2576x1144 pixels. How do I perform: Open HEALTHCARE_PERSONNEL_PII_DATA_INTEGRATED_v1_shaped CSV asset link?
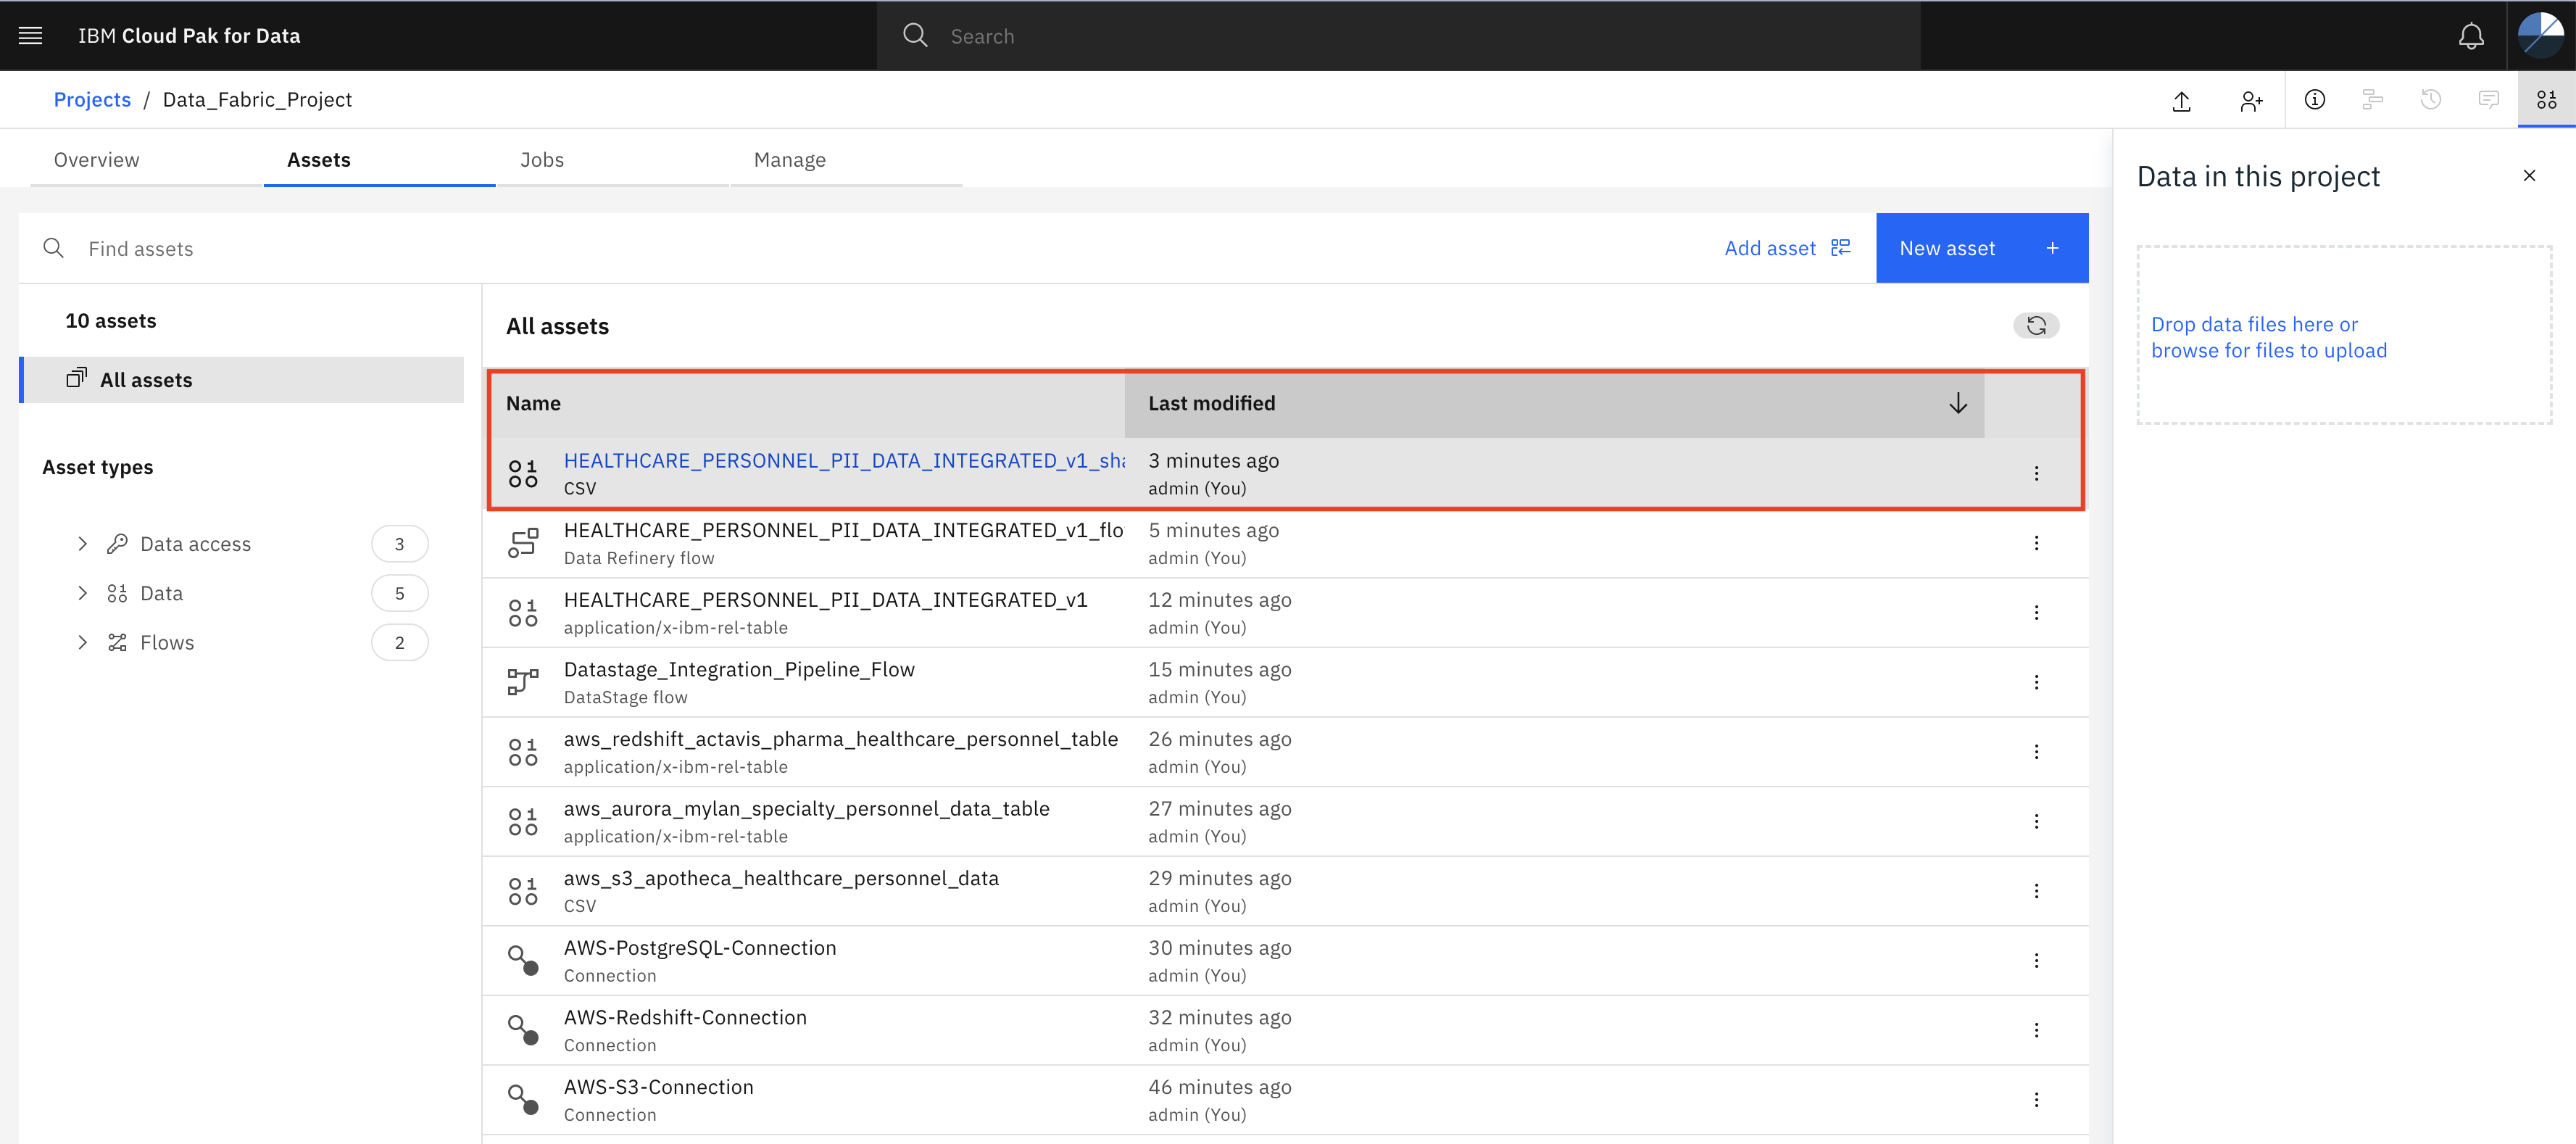pyautogui.click(x=844, y=461)
